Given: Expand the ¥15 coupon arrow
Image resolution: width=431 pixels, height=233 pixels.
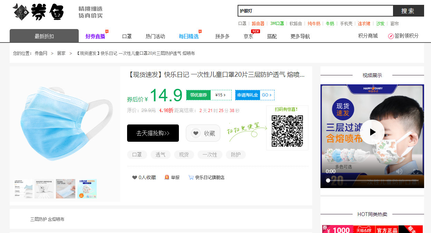Looking at the screenshot, I should pos(225,95).
